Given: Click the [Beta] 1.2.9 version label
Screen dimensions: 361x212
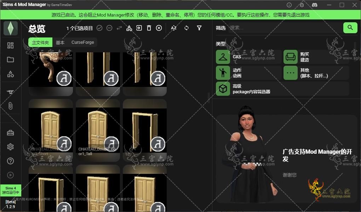Looking at the screenshot, I should click(11, 204).
